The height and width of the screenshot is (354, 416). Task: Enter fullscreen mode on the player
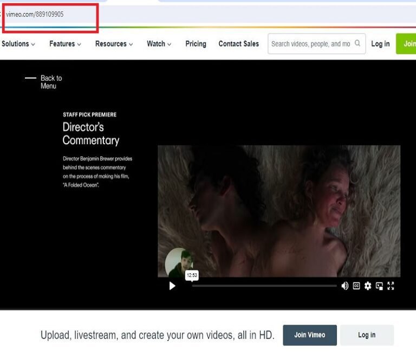pos(391,286)
